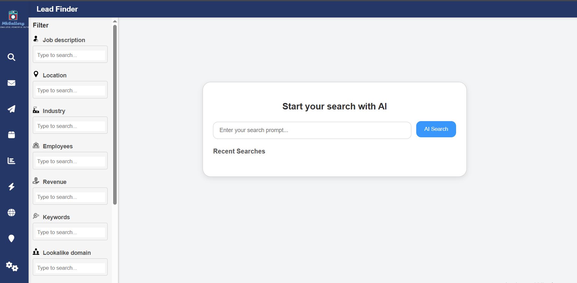Click the filter panel scrollbar
This screenshot has width=577, height=283.
(x=115, y=113)
